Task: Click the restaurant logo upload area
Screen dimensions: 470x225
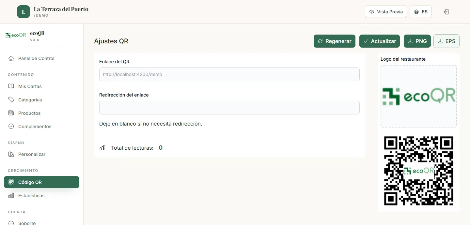Action: click(x=419, y=96)
